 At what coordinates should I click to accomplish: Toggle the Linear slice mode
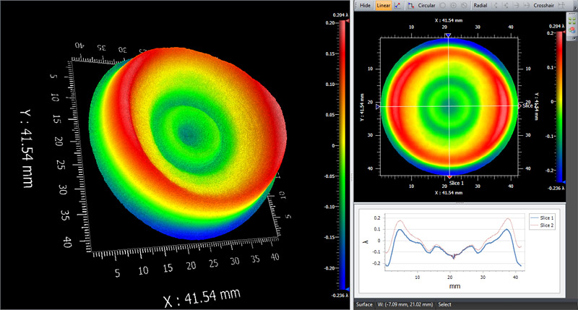(x=384, y=5)
